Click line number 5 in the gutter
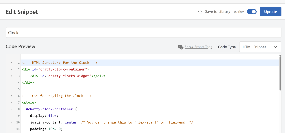Screen dimensions: 285x133 click(19, 89)
